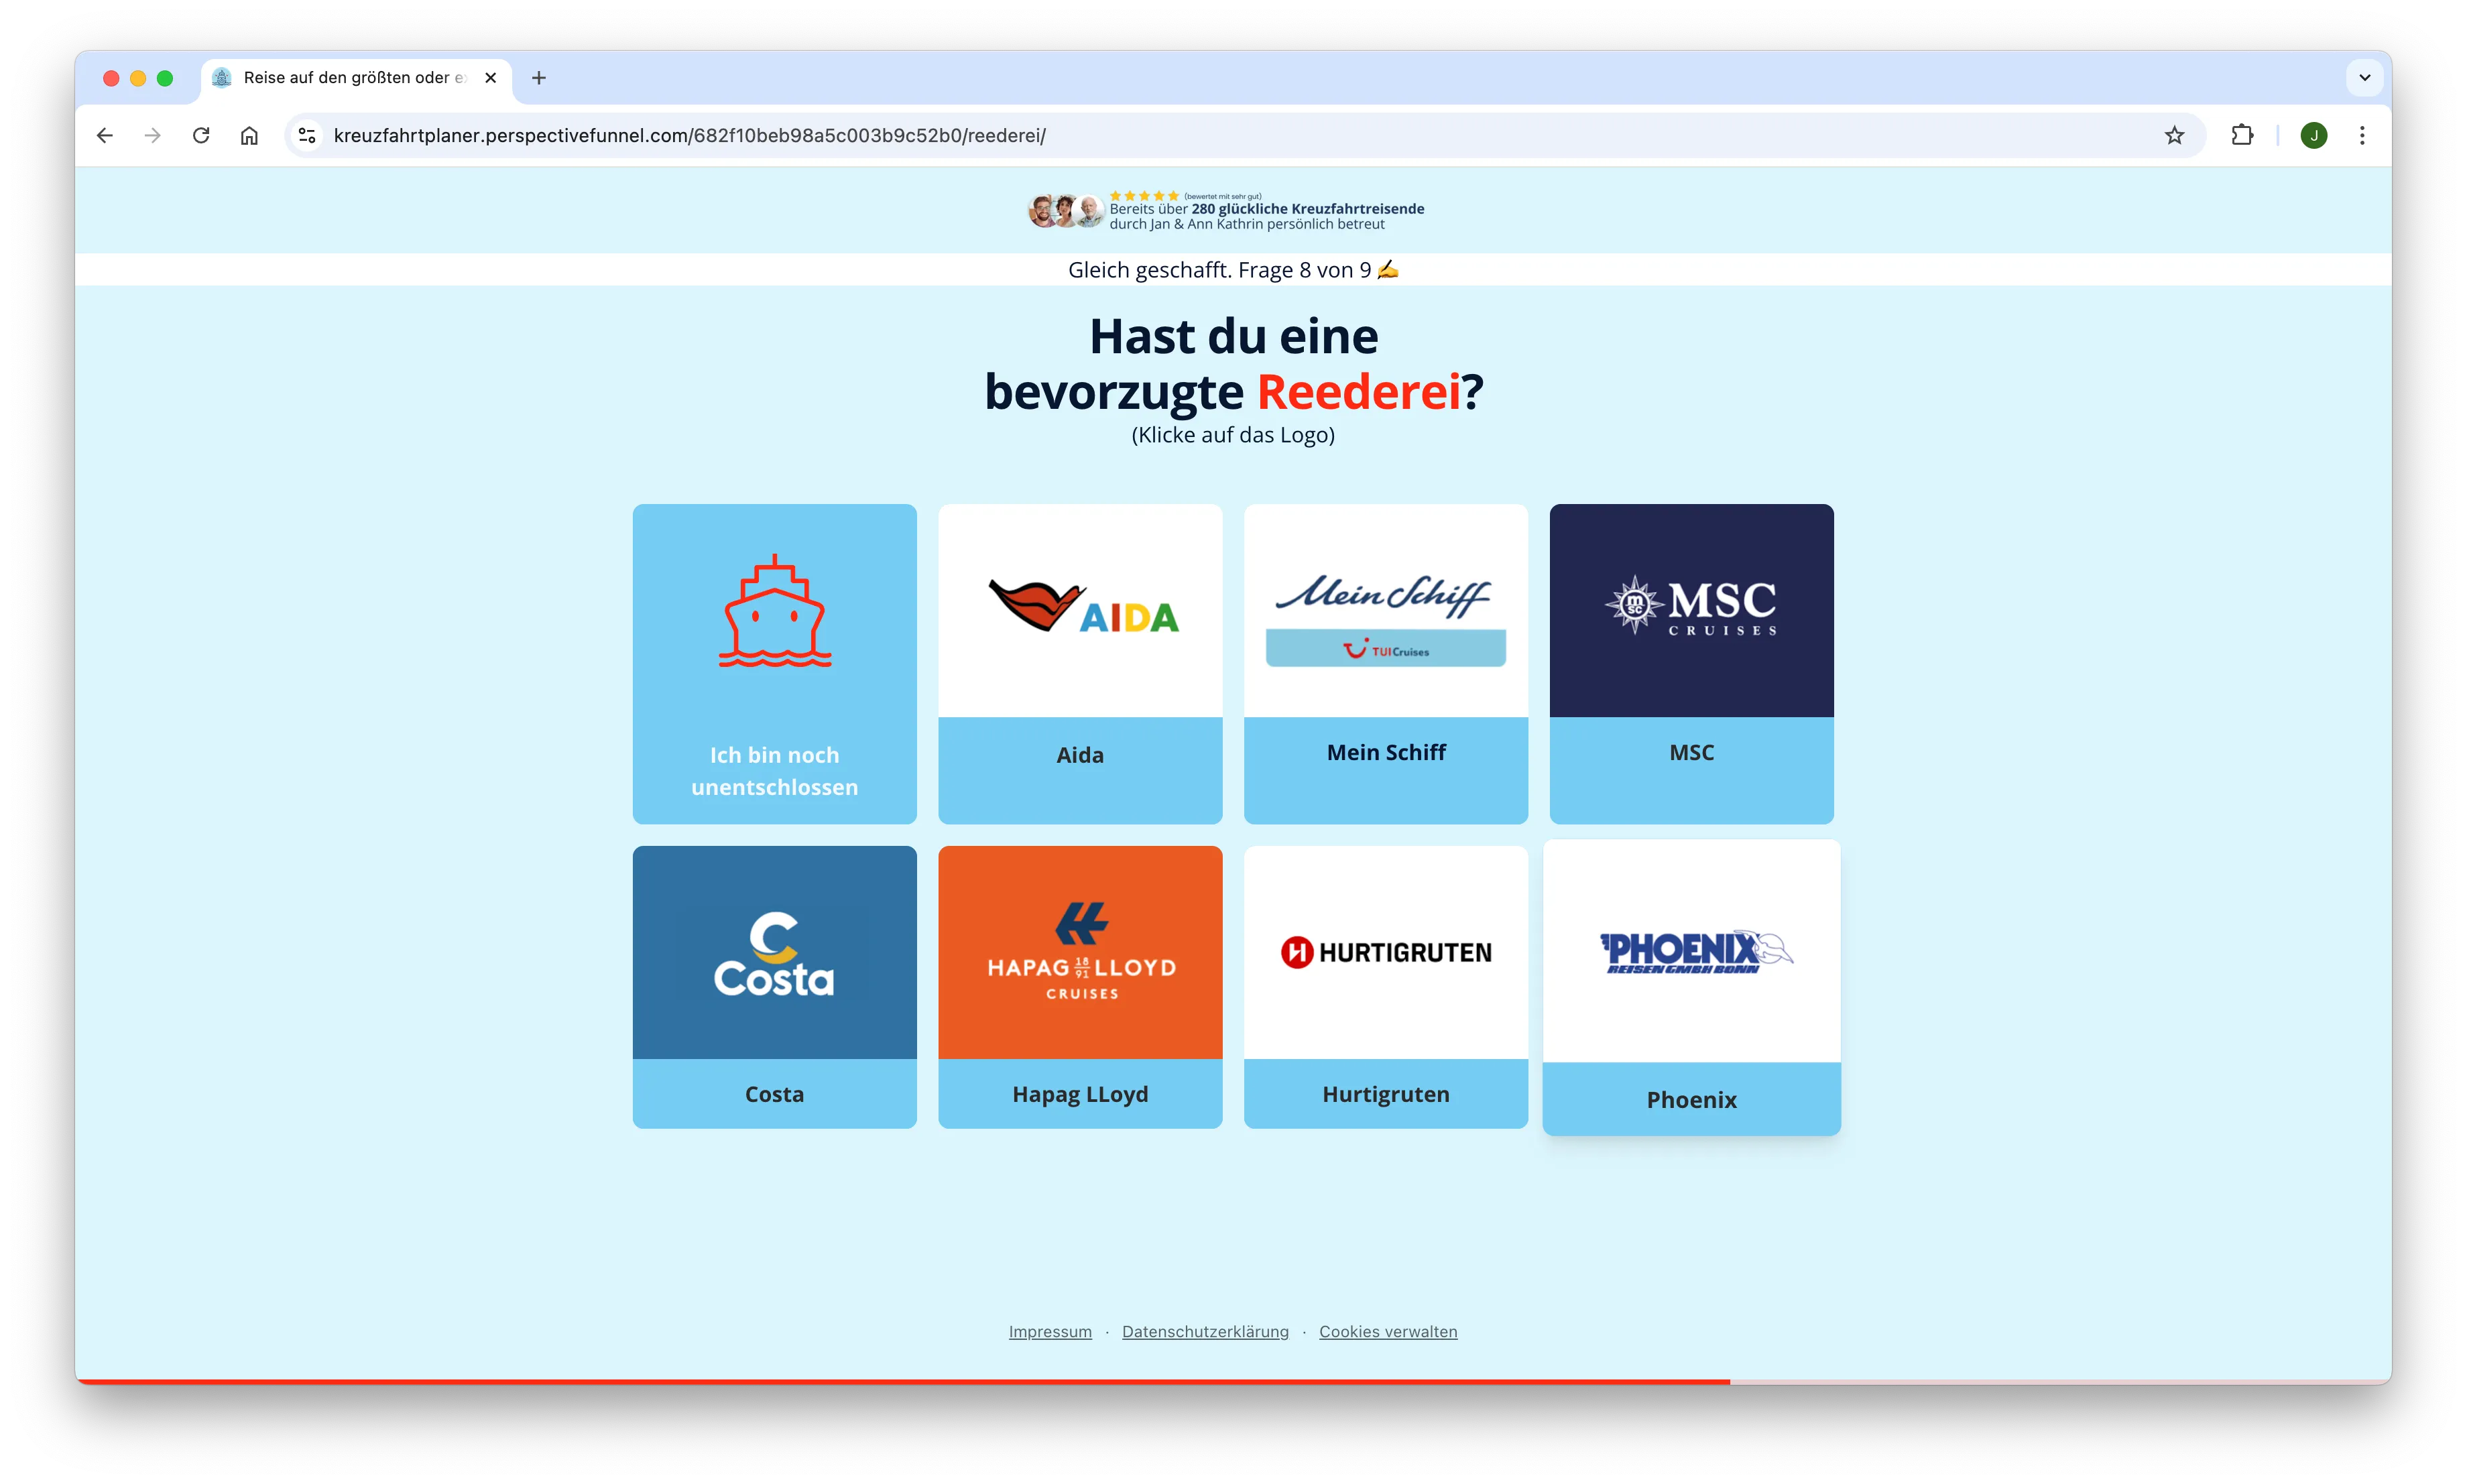
Task: Open the browser extensions puzzle icon
Action: tap(2242, 135)
